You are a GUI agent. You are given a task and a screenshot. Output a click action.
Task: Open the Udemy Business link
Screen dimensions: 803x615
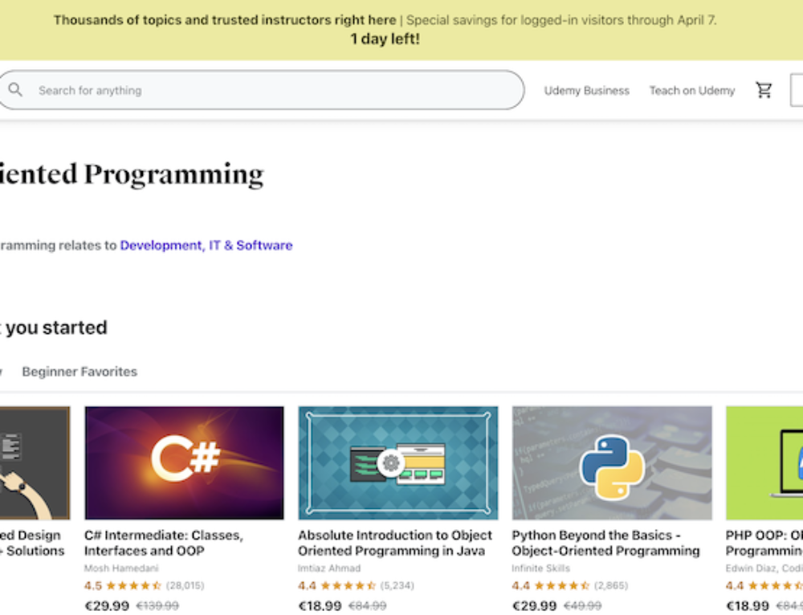point(586,91)
